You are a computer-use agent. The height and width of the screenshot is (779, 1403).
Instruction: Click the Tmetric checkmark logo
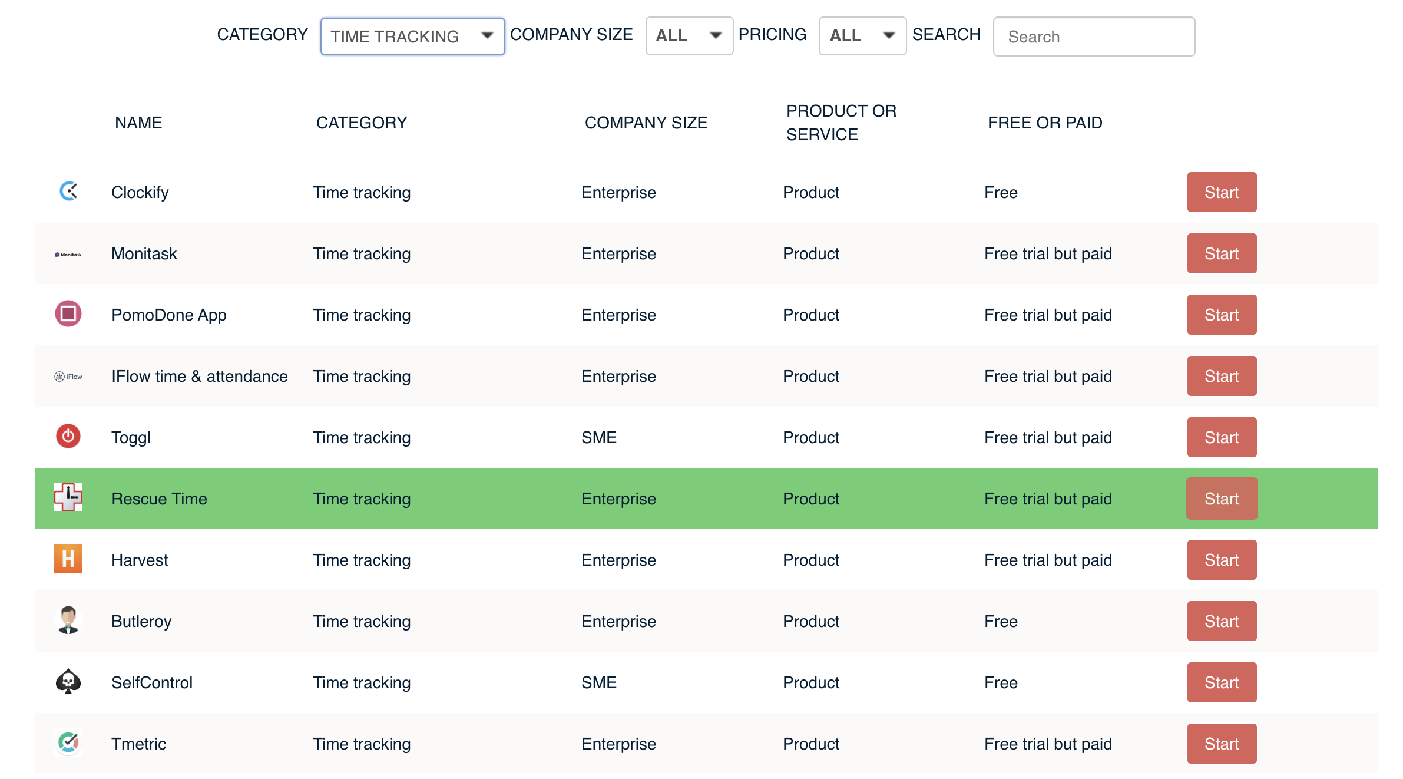point(68,743)
